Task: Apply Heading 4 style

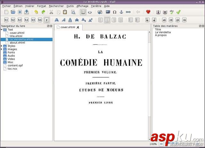Action: click(27, 20)
